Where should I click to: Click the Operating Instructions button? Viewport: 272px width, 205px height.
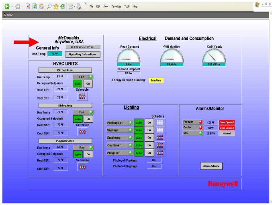coord(83,55)
